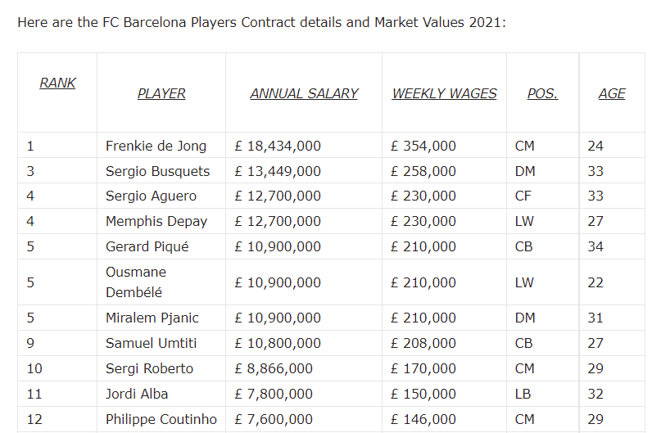
Task: Select the Philippe Coutinho name cell
Action: [161, 419]
